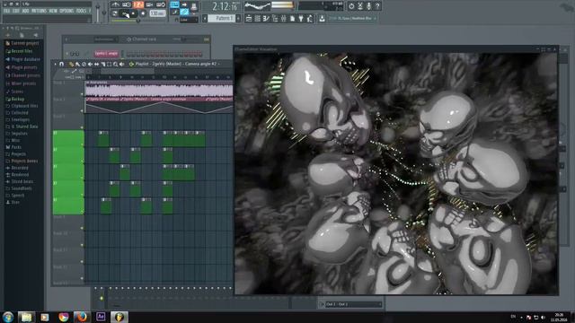Click the tempo display showing 130
The width and height of the screenshot is (575, 323).
tap(157, 13)
